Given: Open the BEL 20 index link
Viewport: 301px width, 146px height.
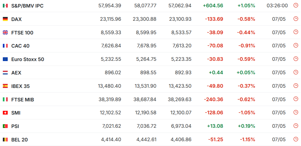Looking at the screenshot, I should 20,140.
